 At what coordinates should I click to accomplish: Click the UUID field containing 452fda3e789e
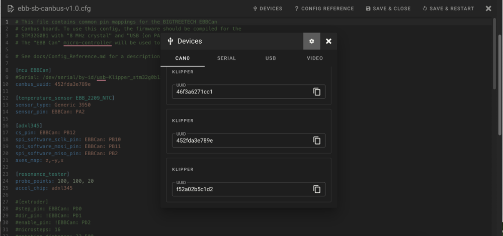248,141
